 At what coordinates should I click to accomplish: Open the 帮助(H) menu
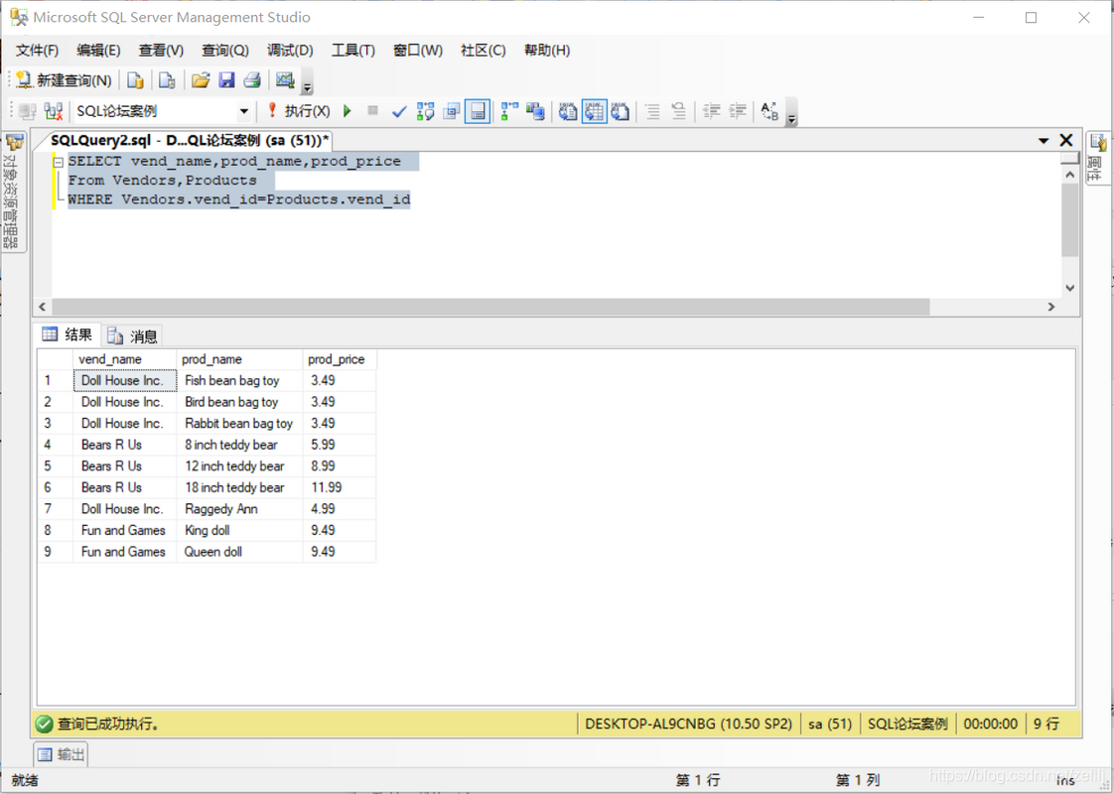547,51
